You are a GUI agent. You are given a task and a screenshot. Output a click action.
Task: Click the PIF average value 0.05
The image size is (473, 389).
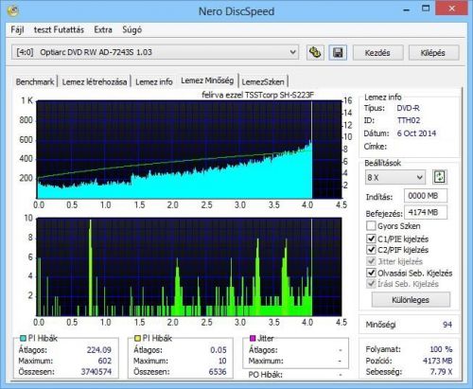click(219, 350)
